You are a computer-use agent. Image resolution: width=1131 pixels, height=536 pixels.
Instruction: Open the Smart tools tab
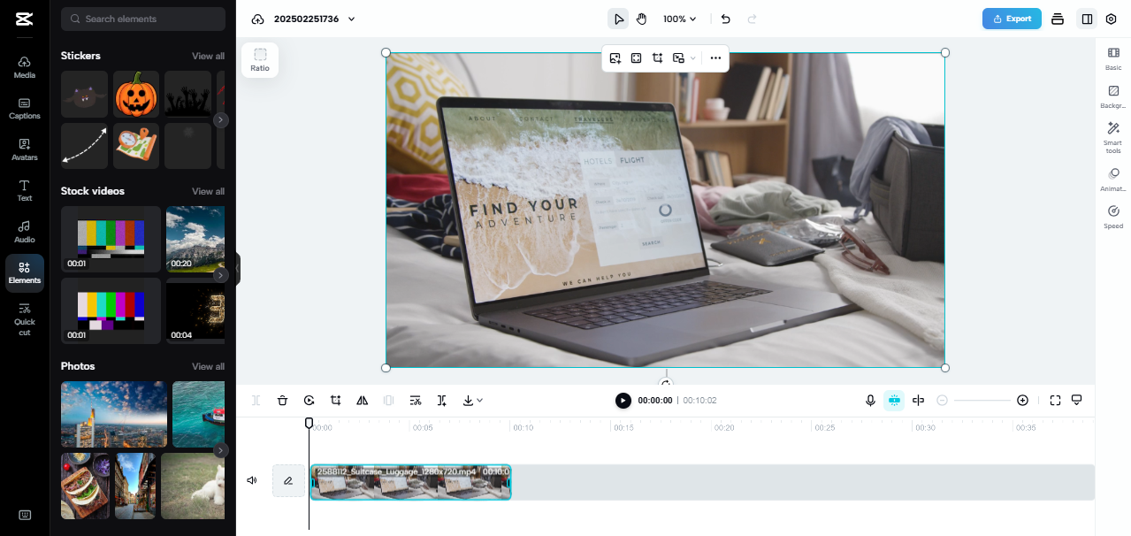tap(1113, 139)
